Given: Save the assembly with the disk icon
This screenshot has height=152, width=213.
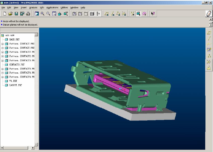Looking at the screenshot, I should (x=16, y=14).
